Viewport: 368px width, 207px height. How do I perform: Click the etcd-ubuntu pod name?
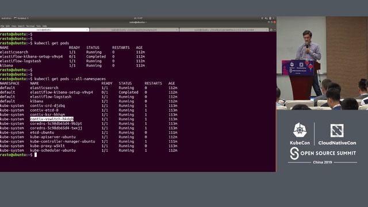[42, 132]
